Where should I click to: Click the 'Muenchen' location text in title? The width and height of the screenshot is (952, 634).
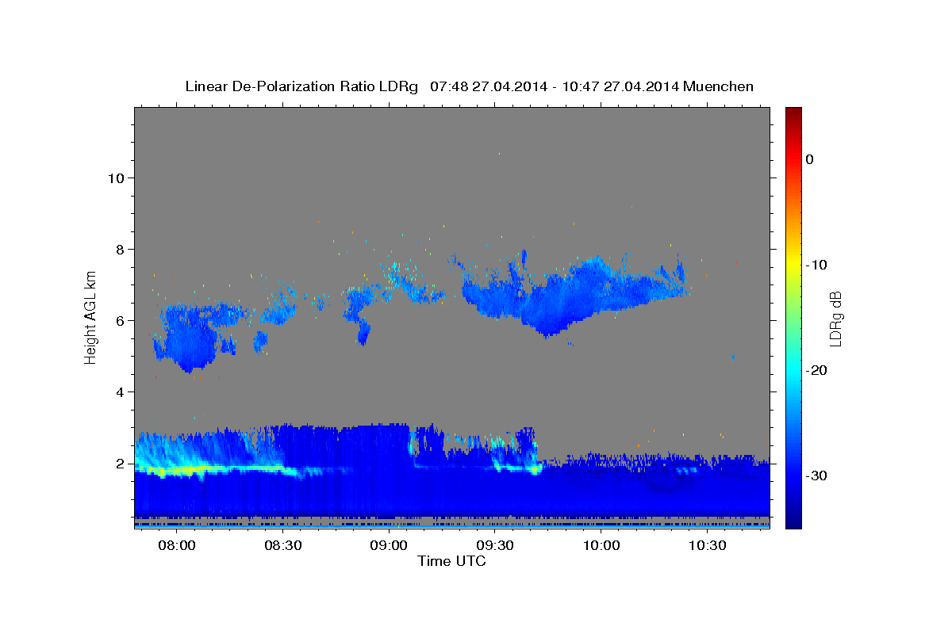pyautogui.click(x=719, y=86)
